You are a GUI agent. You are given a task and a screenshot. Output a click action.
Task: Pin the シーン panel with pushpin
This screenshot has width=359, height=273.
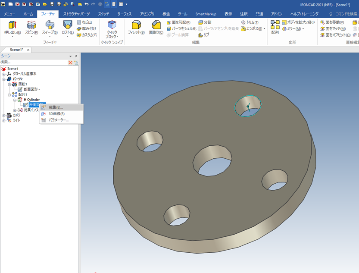click(x=76, y=56)
